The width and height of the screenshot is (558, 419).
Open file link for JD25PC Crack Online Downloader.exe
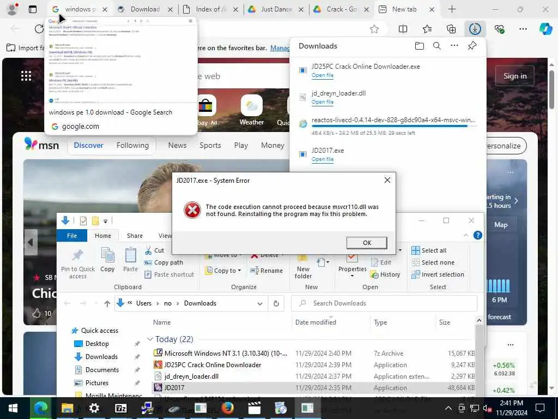[x=323, y=75]
